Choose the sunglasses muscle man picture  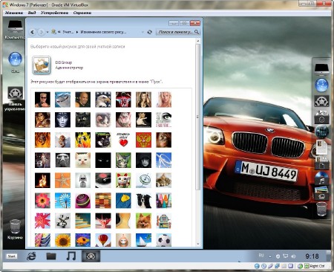click(x=42, y=100)
